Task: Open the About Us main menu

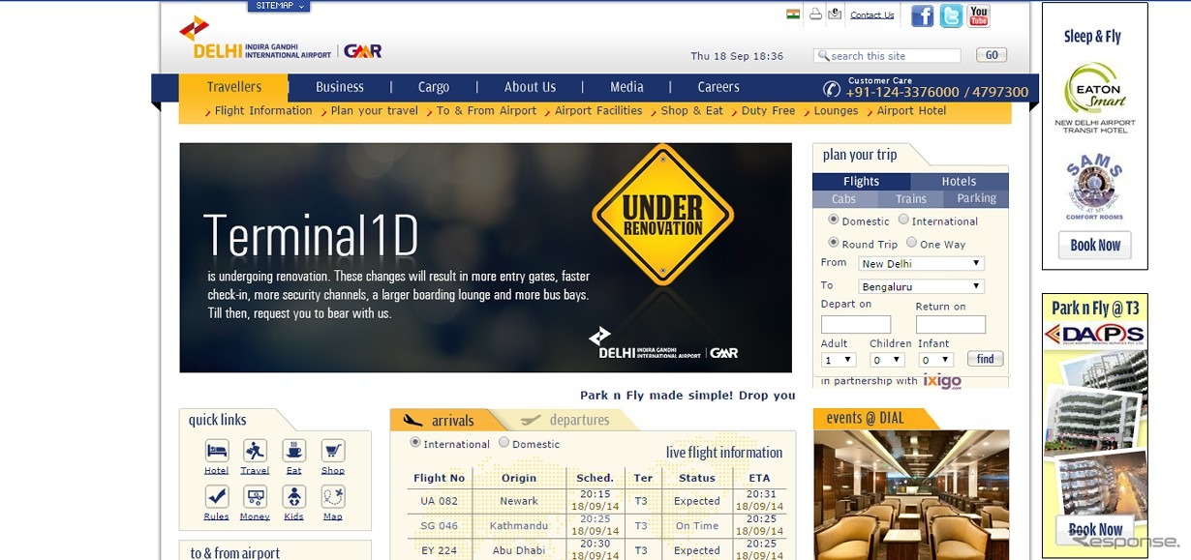Action: point(530,87)
